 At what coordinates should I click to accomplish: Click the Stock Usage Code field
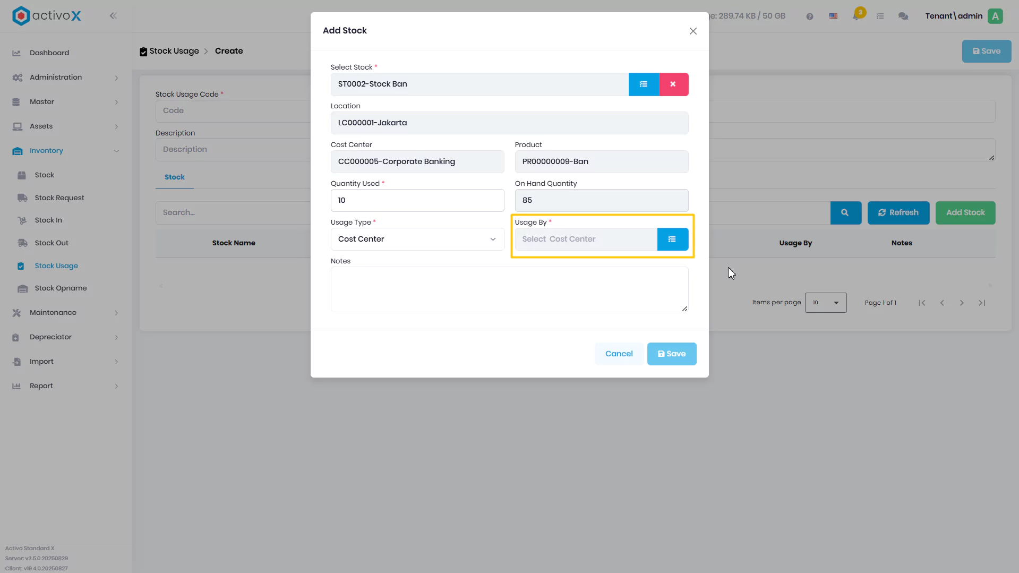coord(233,111)
